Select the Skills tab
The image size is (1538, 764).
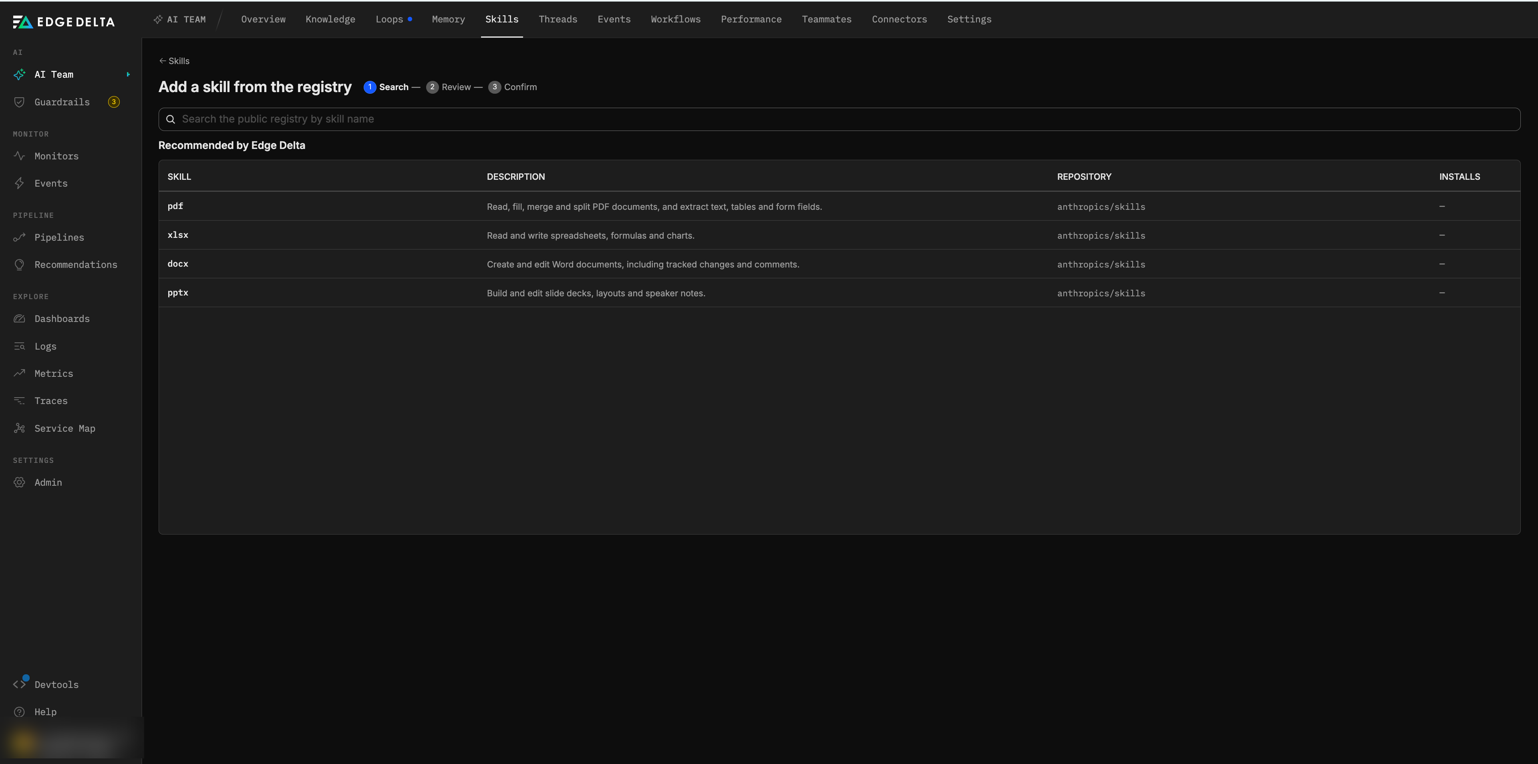tap(501, 19)
